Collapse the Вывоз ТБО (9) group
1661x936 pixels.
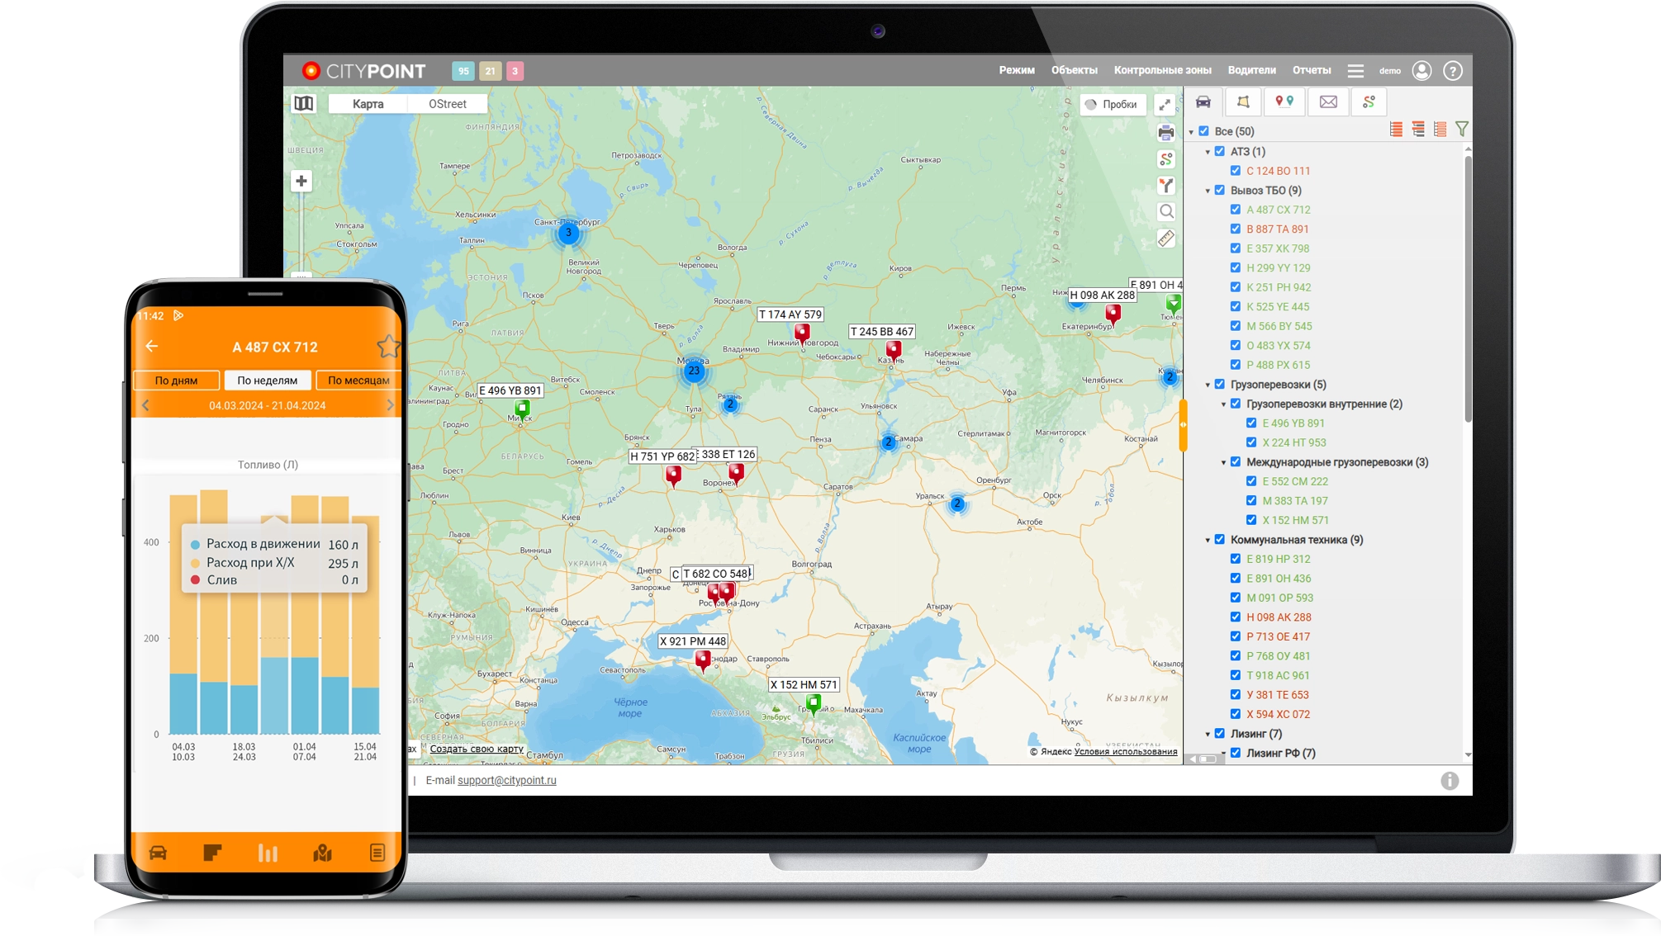[1208, 191]
